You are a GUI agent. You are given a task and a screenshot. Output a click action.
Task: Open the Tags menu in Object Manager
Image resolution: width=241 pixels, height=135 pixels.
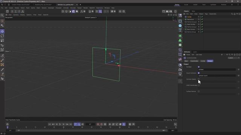tap(206, 14)
